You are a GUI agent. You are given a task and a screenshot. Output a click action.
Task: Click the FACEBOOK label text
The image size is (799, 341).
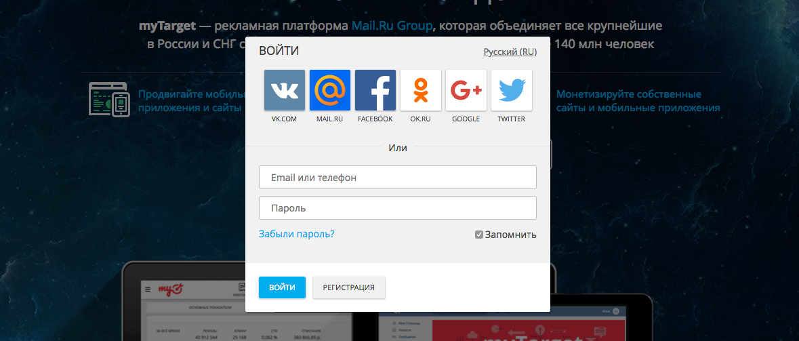pos(375,119)
